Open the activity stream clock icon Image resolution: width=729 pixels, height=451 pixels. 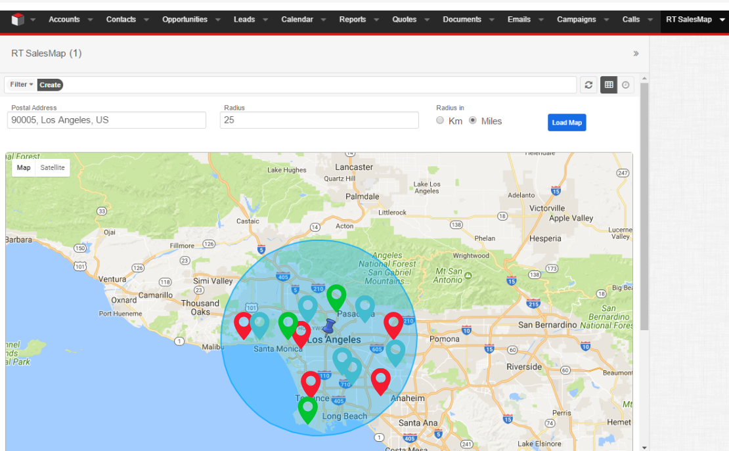[x=626, y=85]
